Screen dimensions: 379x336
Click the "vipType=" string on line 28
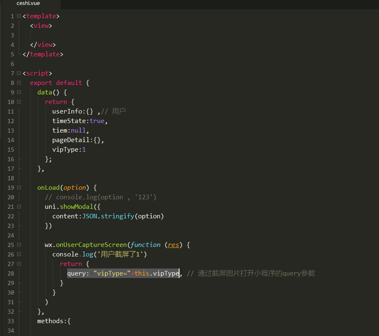(x=112, y=273)
